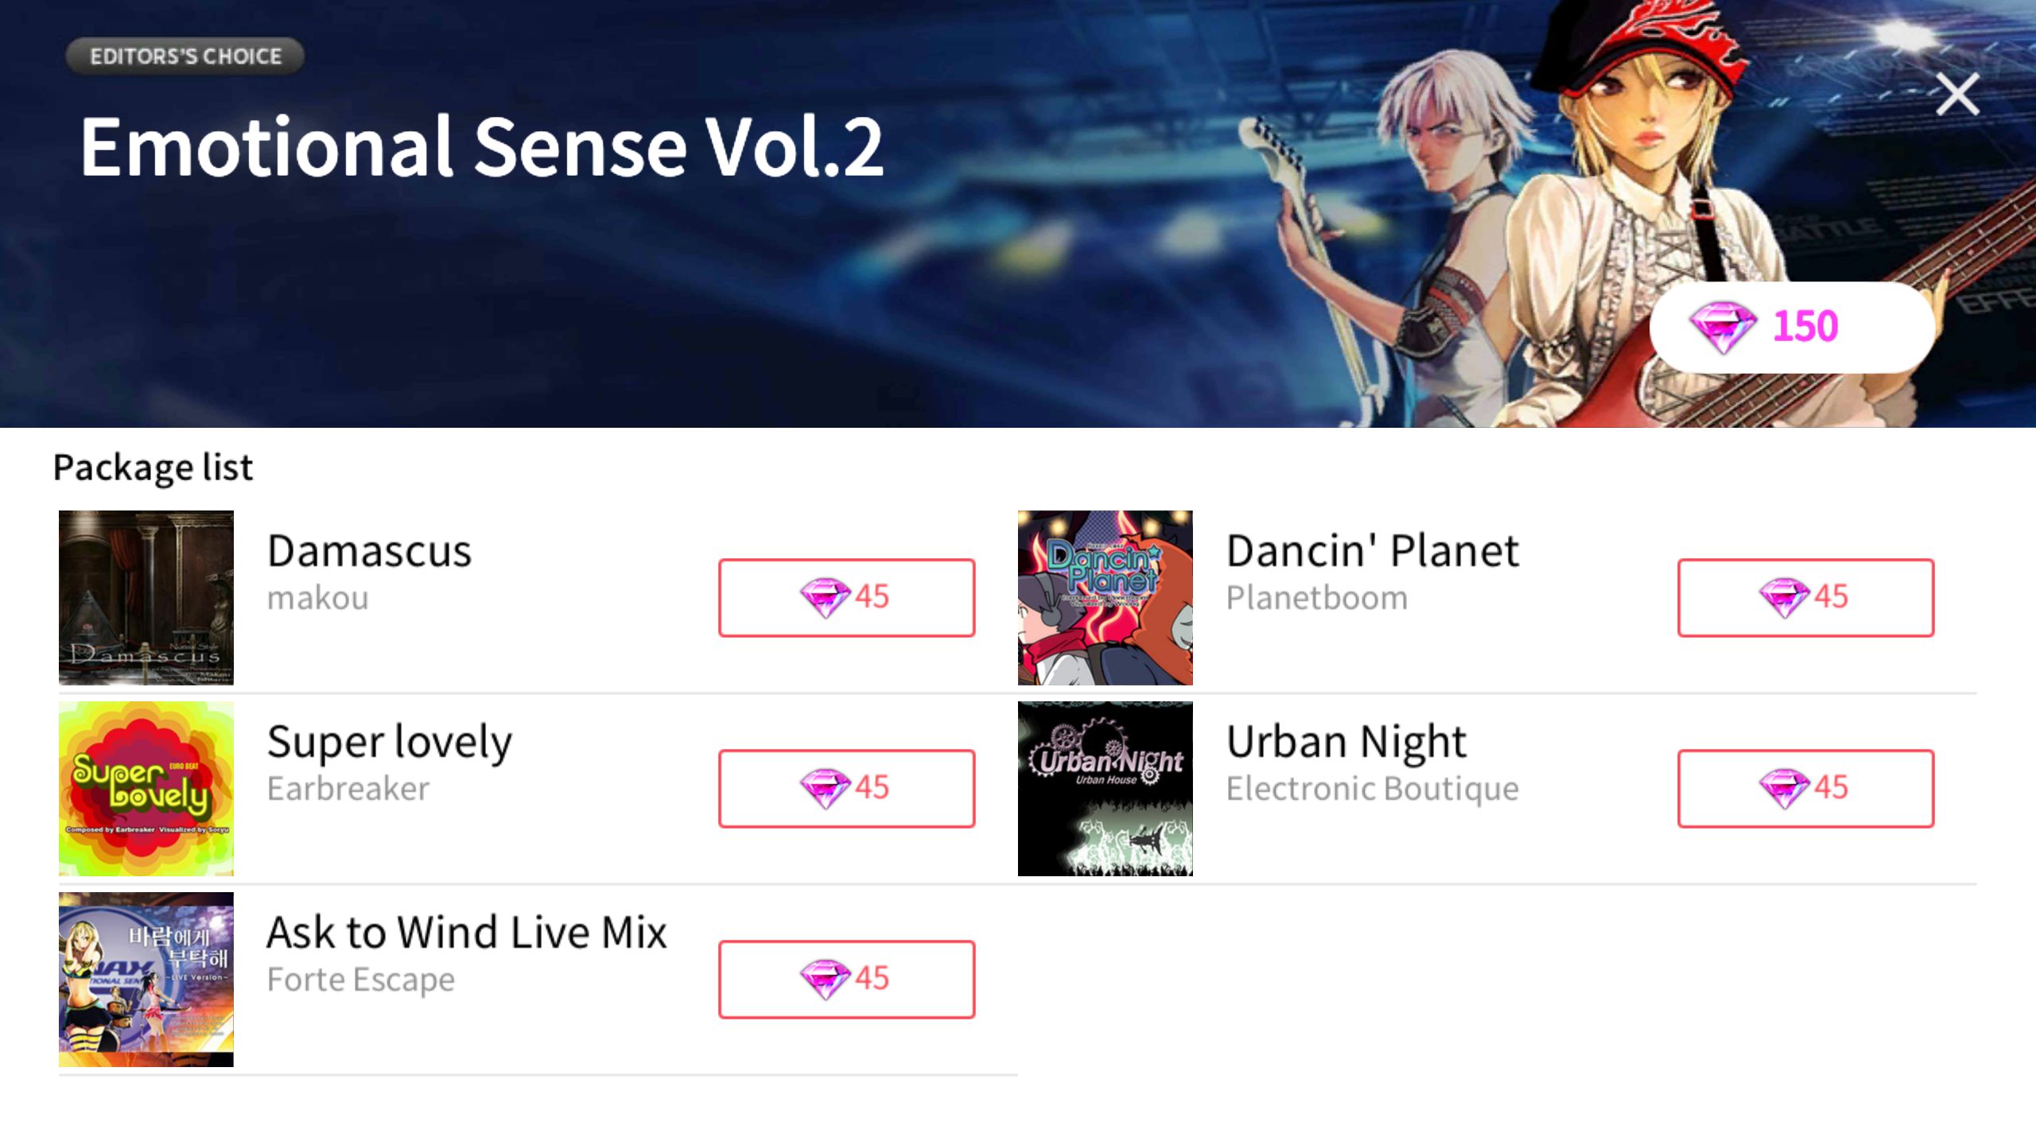
Task: Select the Dancin' Planet song title
Action: 1372,550
